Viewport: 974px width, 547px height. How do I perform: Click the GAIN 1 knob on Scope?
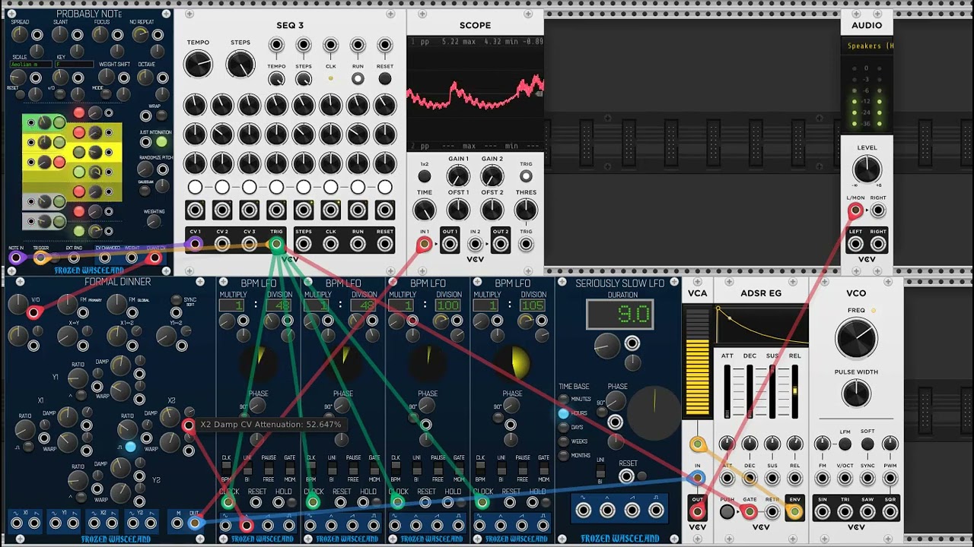[x=458, y=176]
